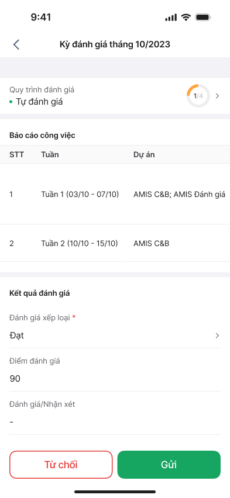Expand the Đánh giá xếp loại chevron
Image resolution: width=230 pixels, height=498 pixels.
[217, 336]
